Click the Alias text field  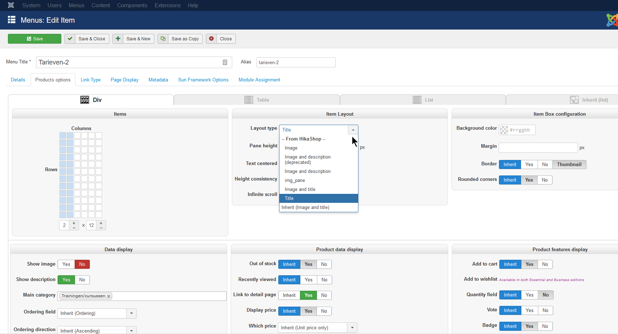click(296, 62)
